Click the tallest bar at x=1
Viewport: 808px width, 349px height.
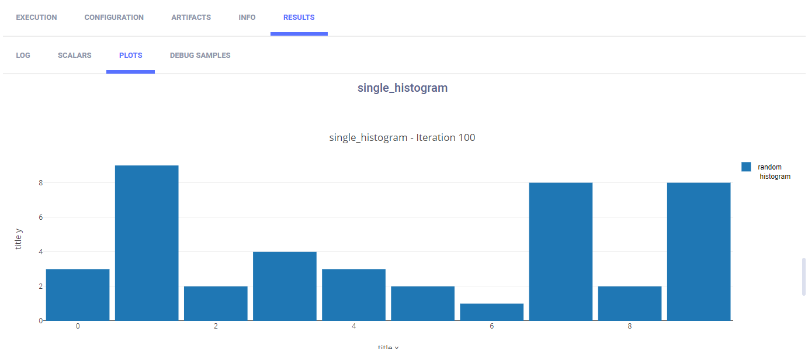147,243
